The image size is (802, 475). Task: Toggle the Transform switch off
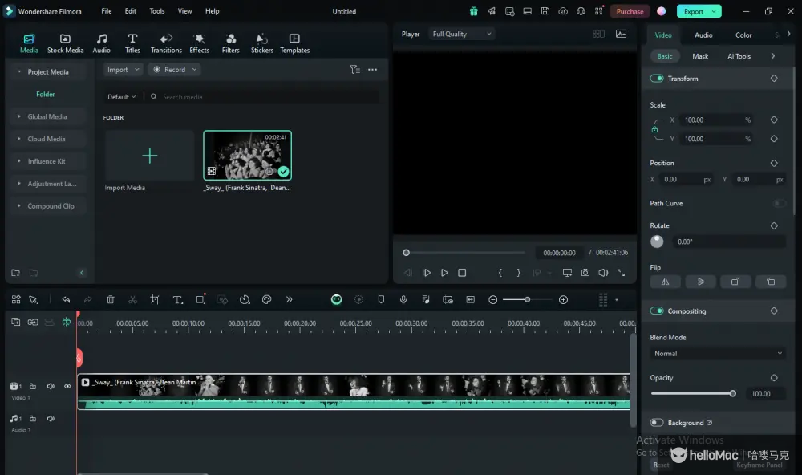coord(657,79)
